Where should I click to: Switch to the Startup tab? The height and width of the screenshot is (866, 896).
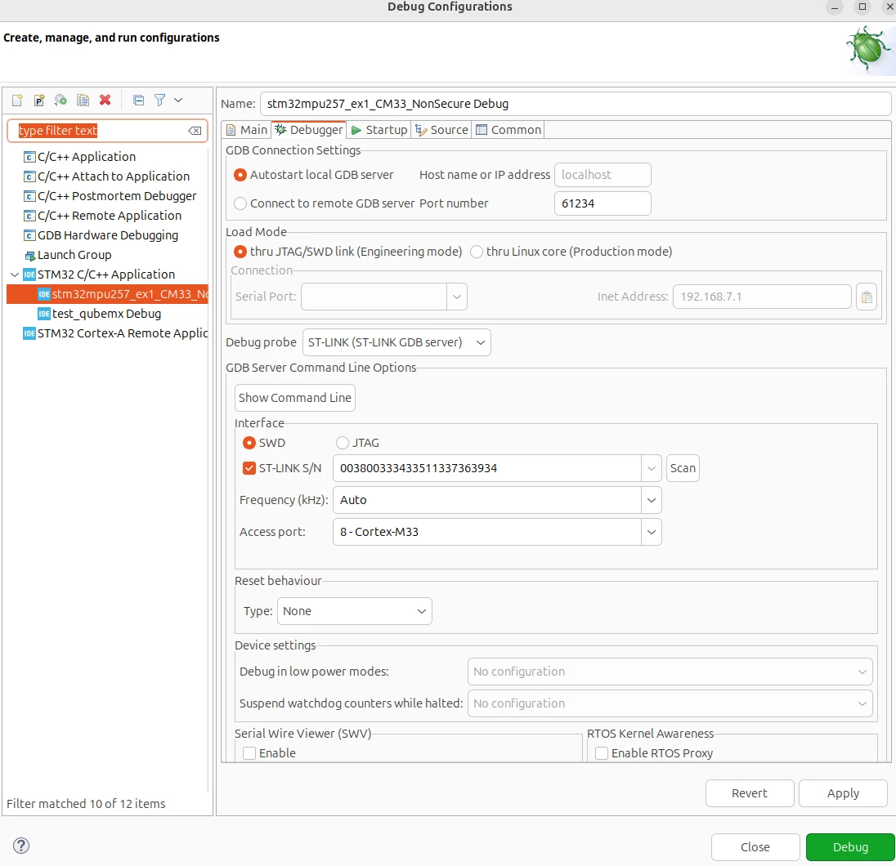(x=379, y=130)
